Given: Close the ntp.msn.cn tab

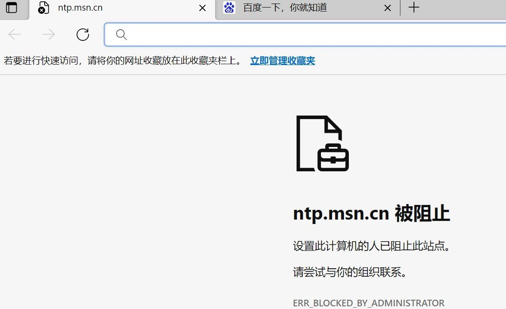Looking at the screenshot, I should tap(202, 8).
